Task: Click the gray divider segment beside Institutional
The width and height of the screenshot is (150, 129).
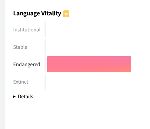Action: (45, 29)
